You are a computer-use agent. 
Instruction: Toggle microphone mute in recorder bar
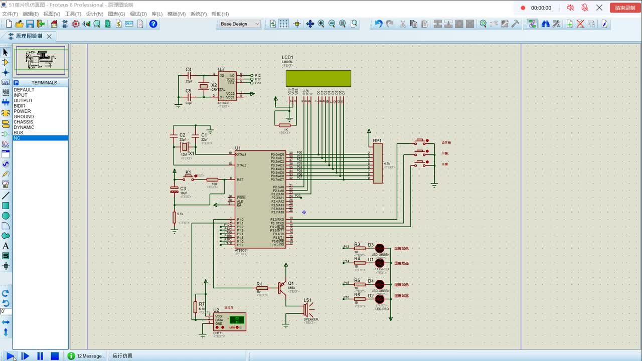pos(585,8)
